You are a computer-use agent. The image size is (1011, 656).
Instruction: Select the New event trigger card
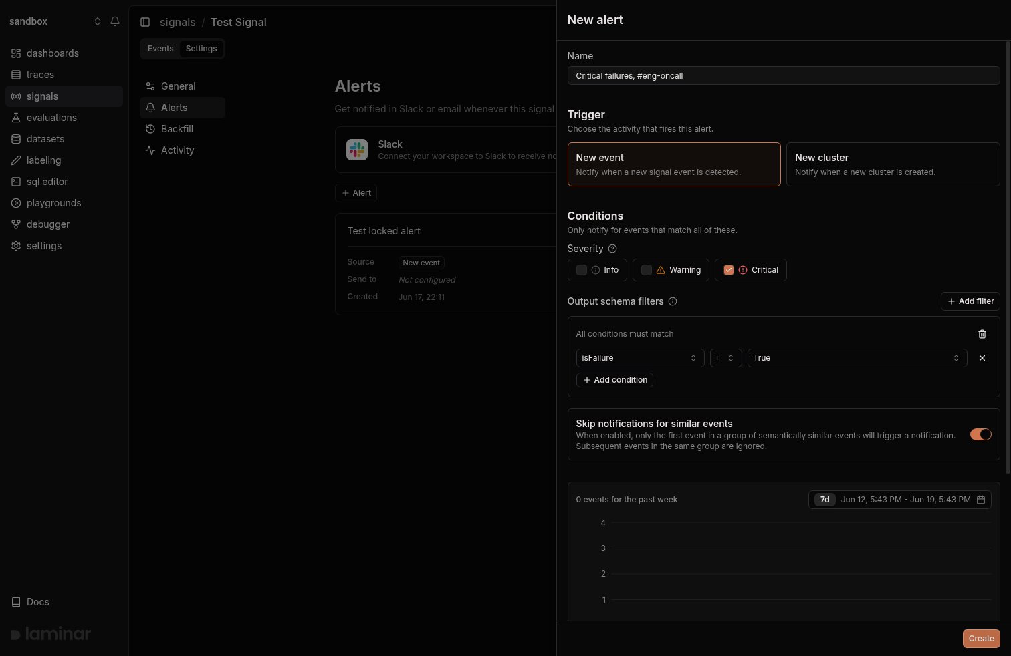674,164
